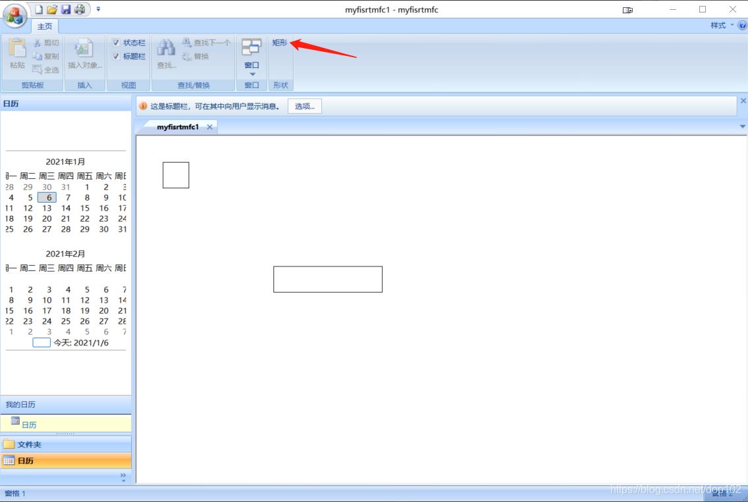Select January 20 in the calendar
Image resolution: width=748 pixels, height=502 pixels.
click(47, 218)
